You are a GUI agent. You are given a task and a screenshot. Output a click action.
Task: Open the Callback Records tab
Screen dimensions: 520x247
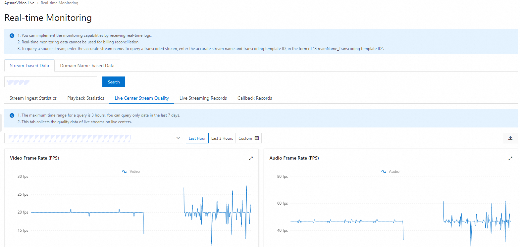pos(255,98)
